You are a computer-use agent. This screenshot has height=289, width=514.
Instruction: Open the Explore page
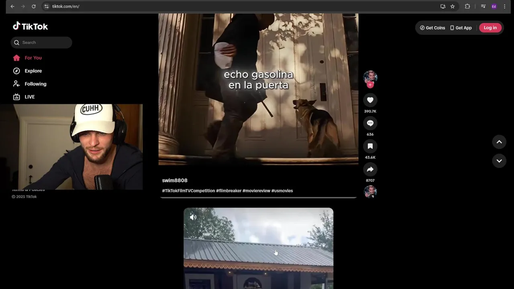[x=33, y=71]
